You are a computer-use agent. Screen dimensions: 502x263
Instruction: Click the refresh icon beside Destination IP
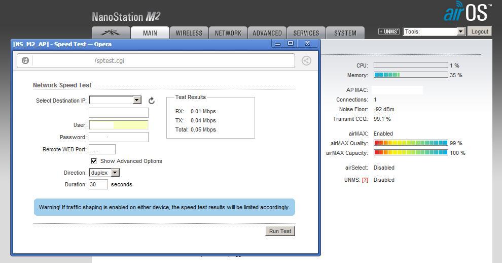coord(151,101)
